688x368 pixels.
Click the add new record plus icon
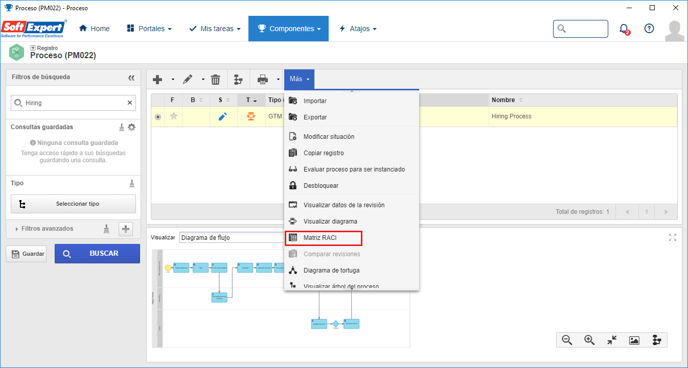pyautogui.click(x=157, y=80)
